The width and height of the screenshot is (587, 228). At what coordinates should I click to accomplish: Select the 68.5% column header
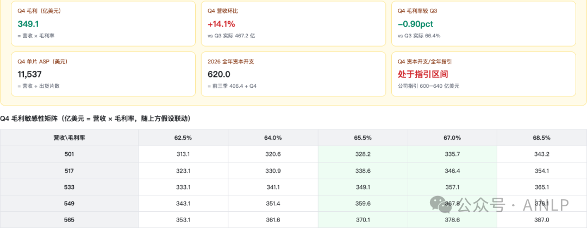tap(542, 138)
